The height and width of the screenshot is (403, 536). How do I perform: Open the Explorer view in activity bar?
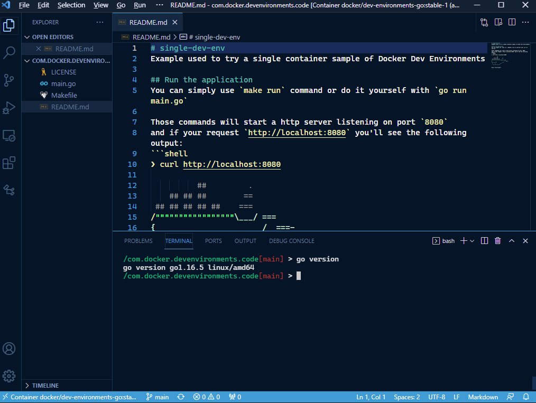tap(9, 25)
